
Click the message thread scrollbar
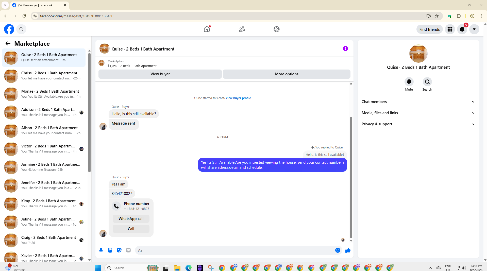pyautogui.click(x=351, y=177)
